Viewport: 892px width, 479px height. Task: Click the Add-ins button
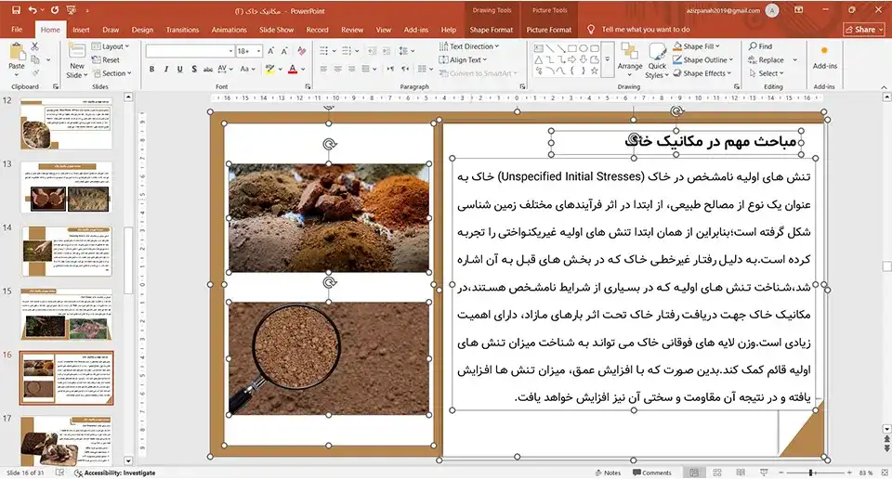click(x=824, y=58)
